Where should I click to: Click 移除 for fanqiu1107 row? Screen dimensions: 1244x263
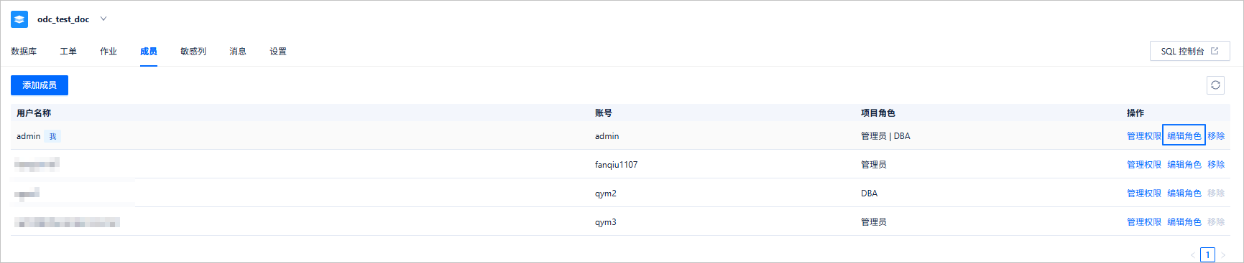tap(1216, 165)
